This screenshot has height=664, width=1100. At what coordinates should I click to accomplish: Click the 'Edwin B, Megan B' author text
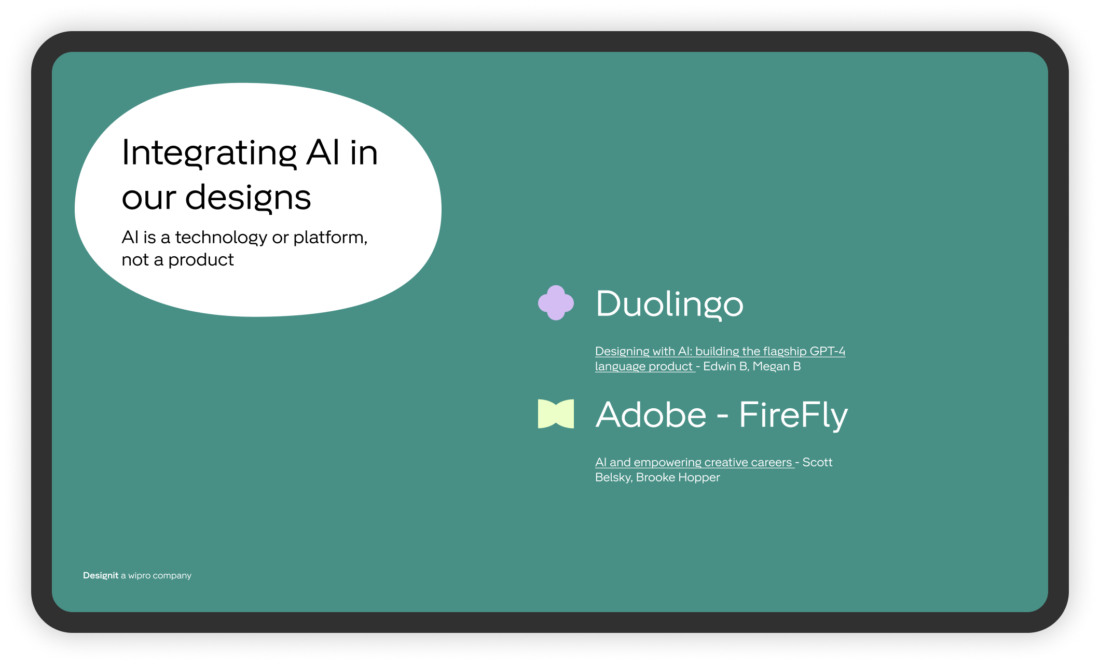(752, 366)
